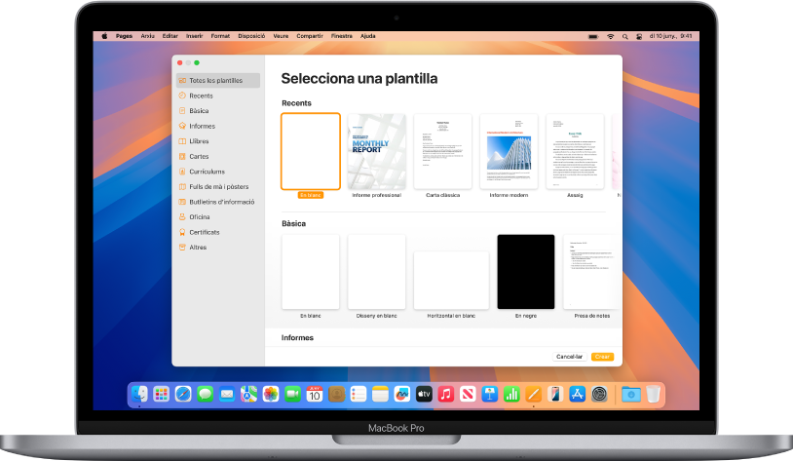The width and height of the screenshot is (793, 461).
Task: Choose En negre template thumbnail
Action: click(526, 272)
